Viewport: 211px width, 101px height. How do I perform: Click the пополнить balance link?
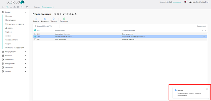tap(177, 2)
